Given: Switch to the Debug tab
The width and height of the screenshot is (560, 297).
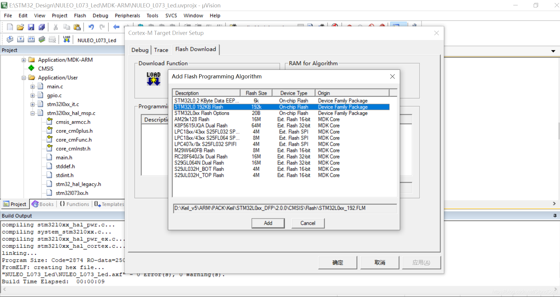Looking at the screenshot, I should tap(140, 50).
